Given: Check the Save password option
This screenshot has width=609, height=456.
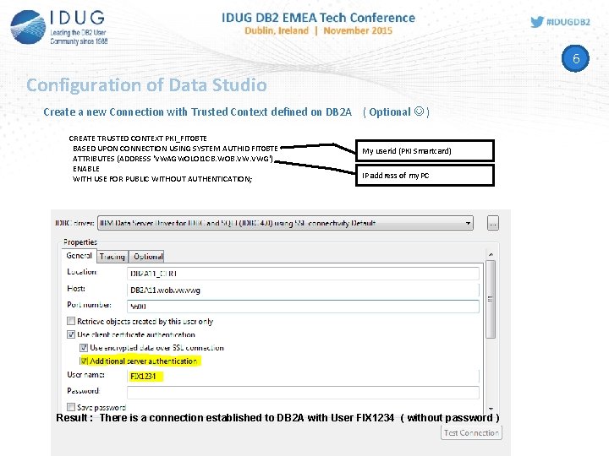Looking at the screenshot, I should click(x=71, y=407).
